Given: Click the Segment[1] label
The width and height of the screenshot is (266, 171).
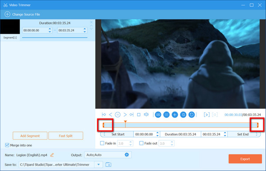Looking at the screenshot, I should click(10, 37).
